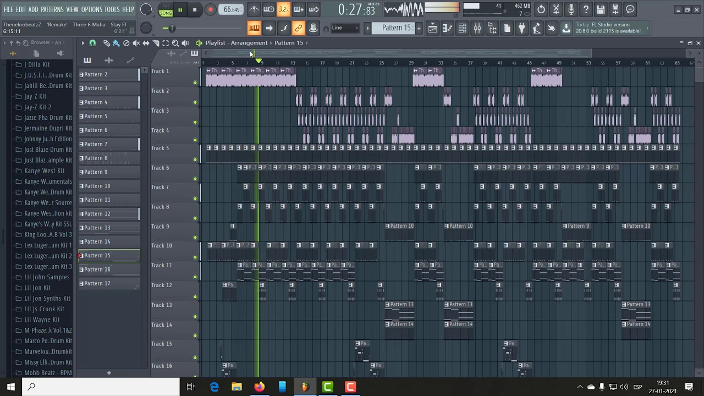The height and width of the screenshot is (396, 704).
Task: Expand the Pattern 15 arrow in Playlist title
Action: coord(306,43)
